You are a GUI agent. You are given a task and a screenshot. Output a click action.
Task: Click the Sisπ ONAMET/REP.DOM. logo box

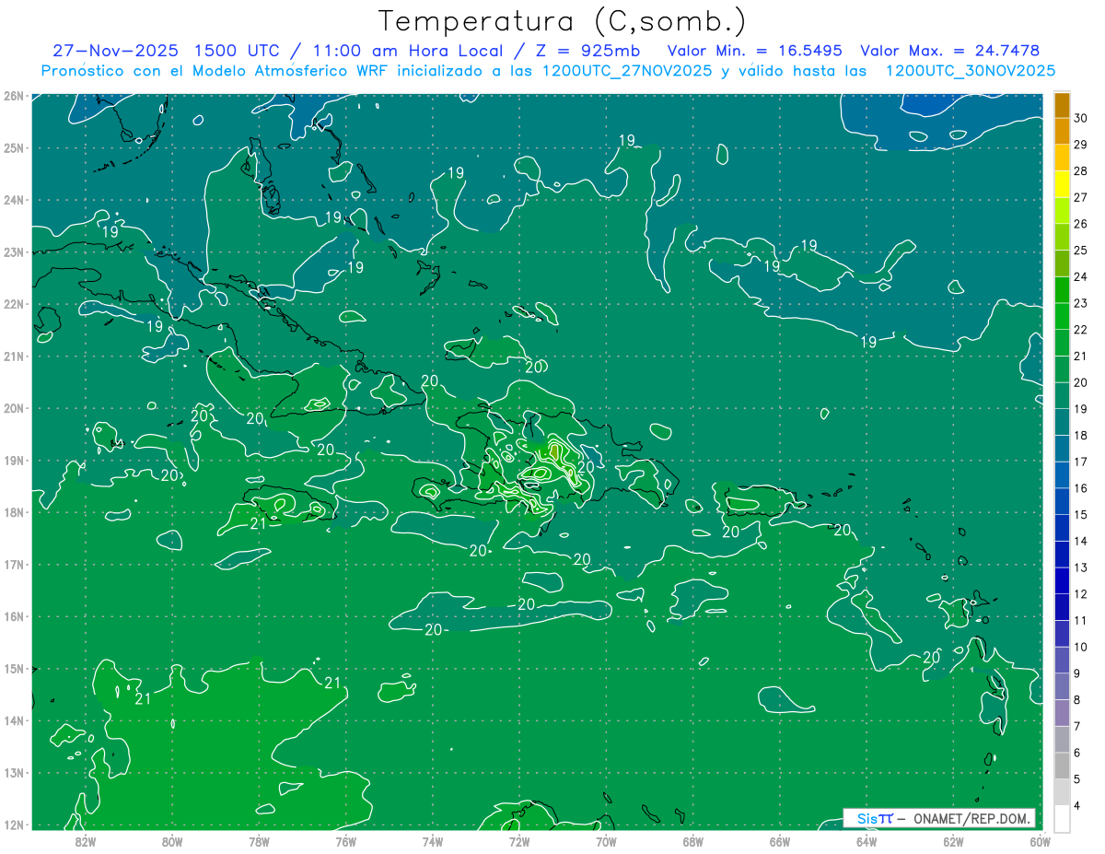point(939,818)
